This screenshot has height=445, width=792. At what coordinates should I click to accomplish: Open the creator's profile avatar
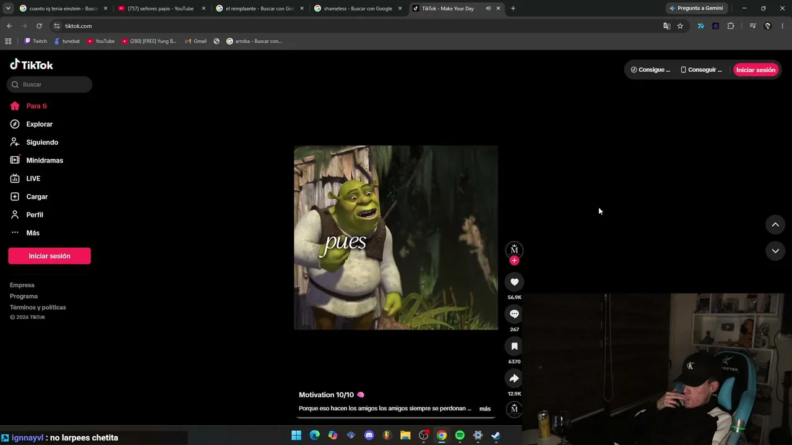tap(514, 250)
